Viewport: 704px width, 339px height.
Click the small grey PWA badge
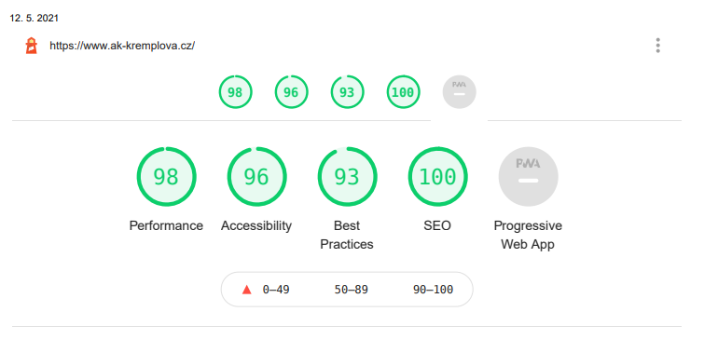coord(460,92)
